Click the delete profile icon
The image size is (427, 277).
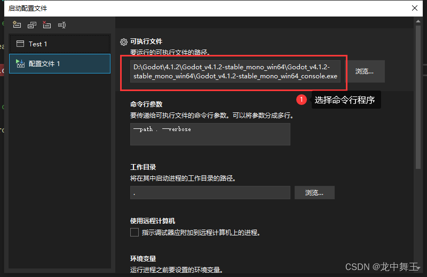(46, 25)
